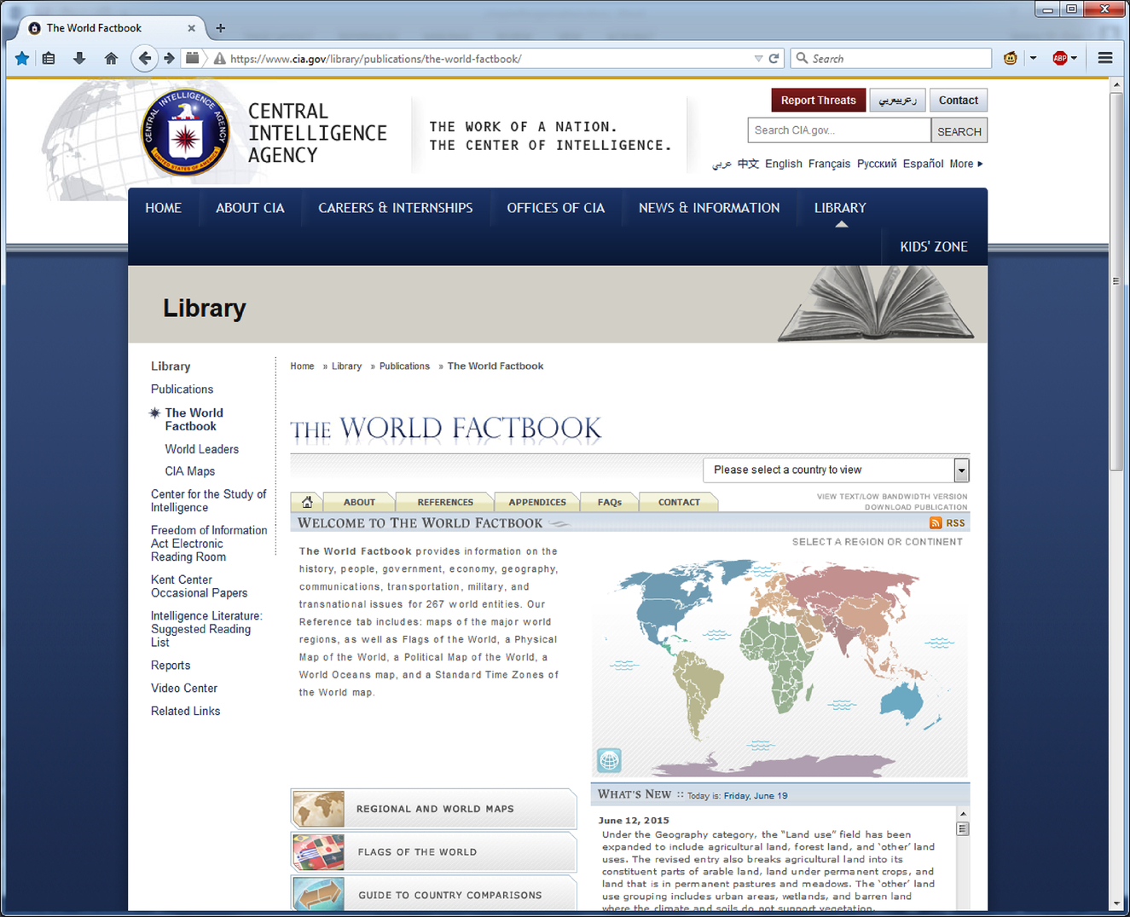Click the Report Threats button
This screenshot has width=1130, height=917.
[x=819, y=100]
